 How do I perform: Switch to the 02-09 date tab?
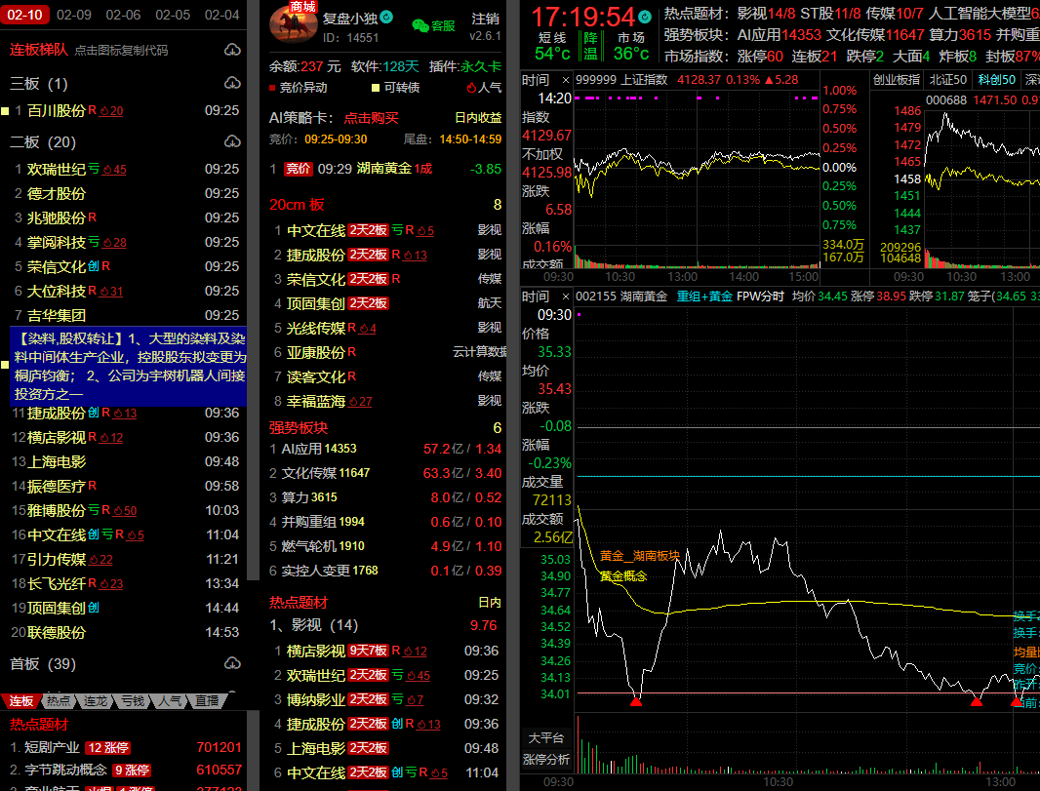click(74, 15)
